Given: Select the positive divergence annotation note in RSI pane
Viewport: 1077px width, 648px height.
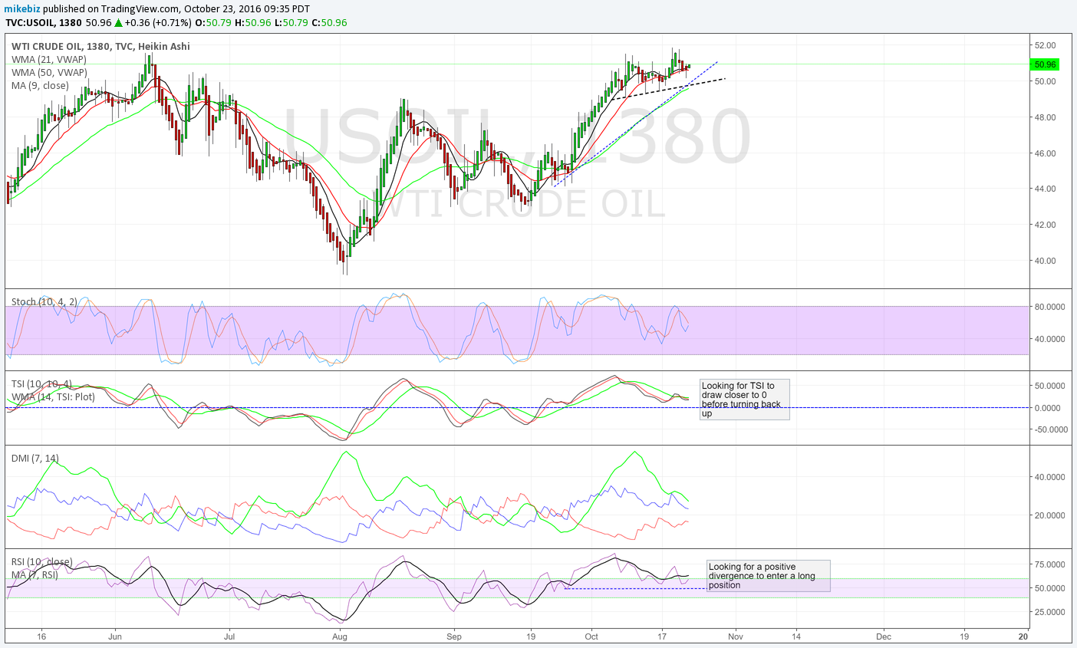Looking at the screenshot, I should click(x=768, y=576).
